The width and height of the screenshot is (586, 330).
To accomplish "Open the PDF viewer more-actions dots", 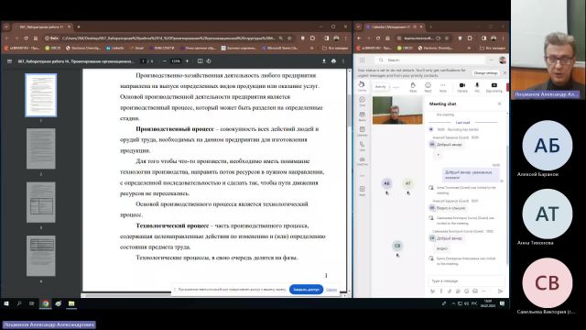I will point(343,61).
